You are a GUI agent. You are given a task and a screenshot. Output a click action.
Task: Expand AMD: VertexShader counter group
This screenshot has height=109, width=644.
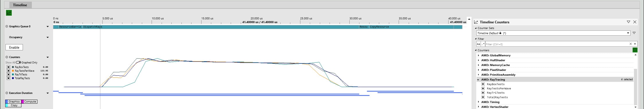point(478,107)
